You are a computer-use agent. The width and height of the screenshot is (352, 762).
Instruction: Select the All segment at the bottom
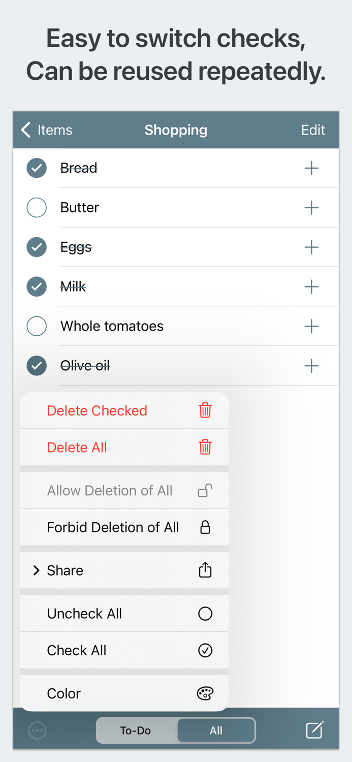coord(216,730)
